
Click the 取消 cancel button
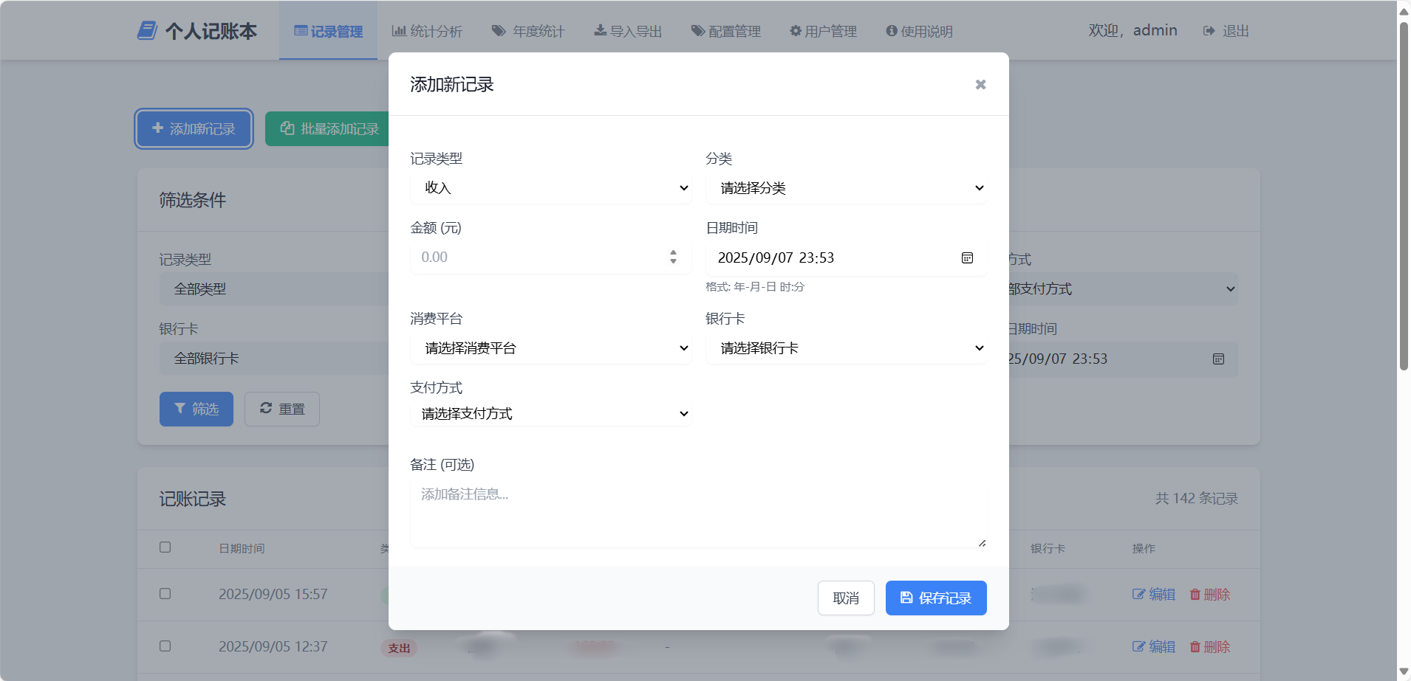(x=846, y=598)
